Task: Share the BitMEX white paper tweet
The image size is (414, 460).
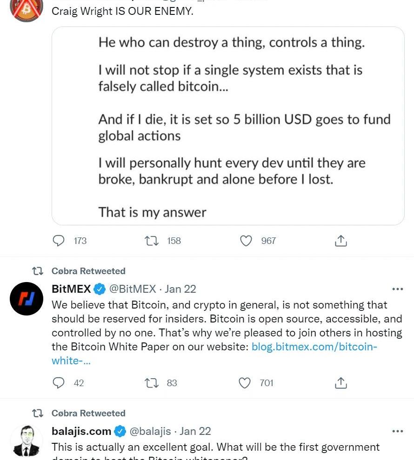Action: [341, 383]
